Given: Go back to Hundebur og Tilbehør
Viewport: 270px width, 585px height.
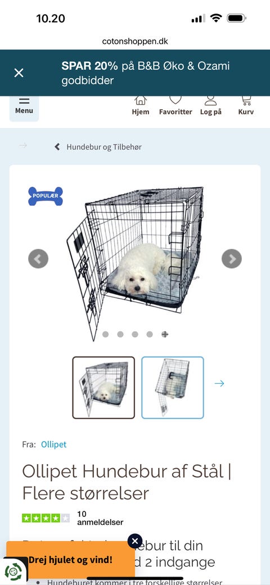Looking at the screenshot, I should pyautogui.click(x=98, y=147).
